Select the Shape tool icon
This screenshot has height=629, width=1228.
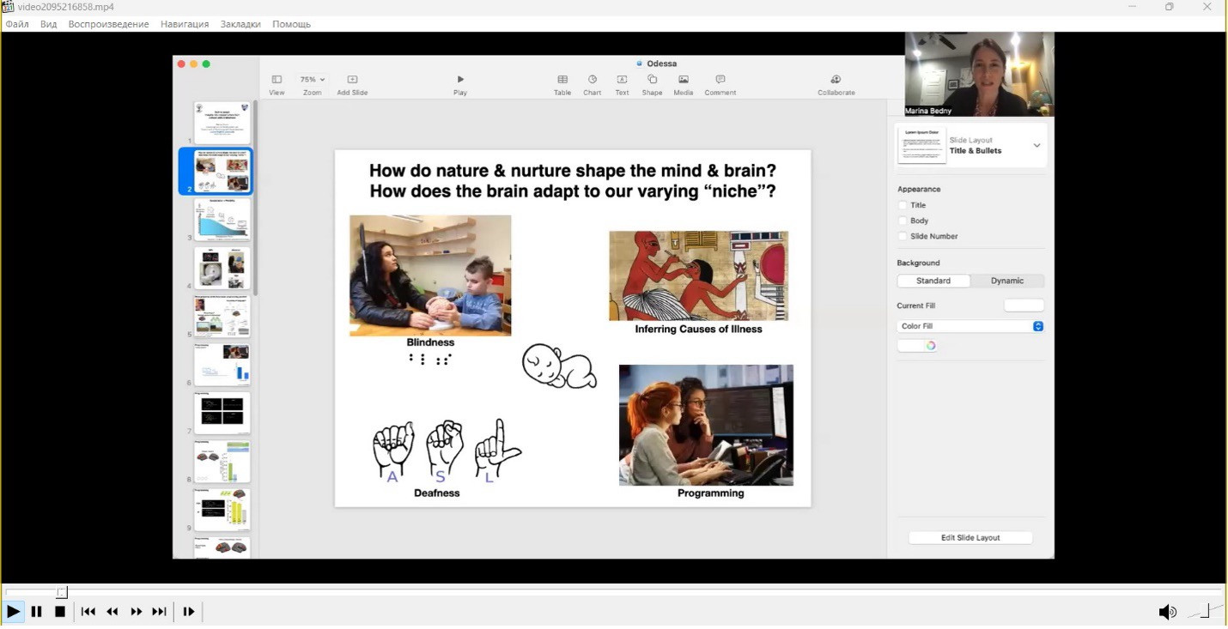tap(652, 80)
